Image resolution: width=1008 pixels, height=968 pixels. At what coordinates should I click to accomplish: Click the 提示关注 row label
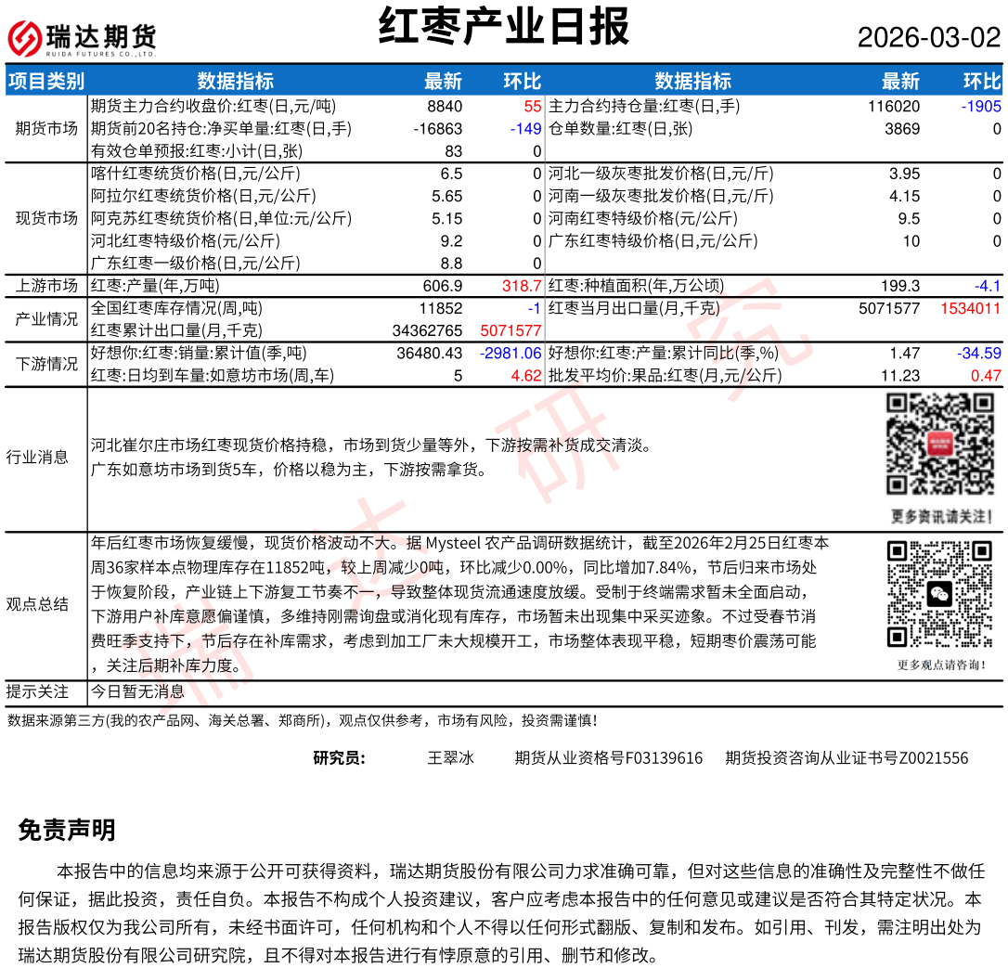click(37, 691)
